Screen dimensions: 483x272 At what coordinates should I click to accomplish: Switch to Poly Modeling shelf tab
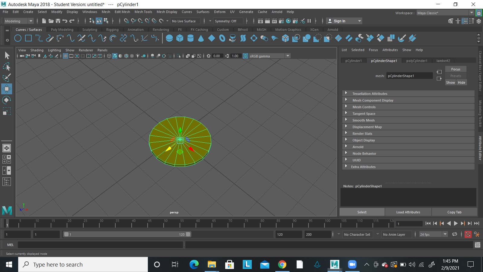click(62, 30)
